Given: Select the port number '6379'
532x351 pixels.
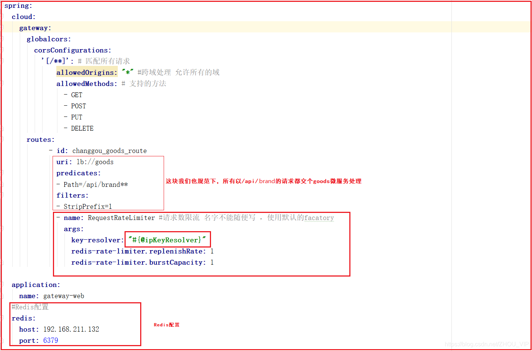Looking at the screenshot, I should pos(51,341).
